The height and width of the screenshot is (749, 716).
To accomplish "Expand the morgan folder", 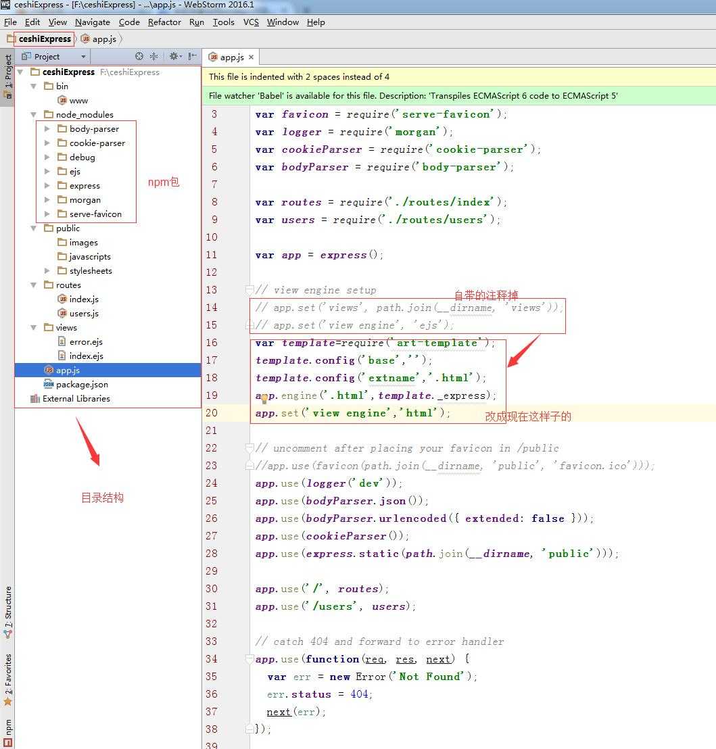I will coord(47,199).
